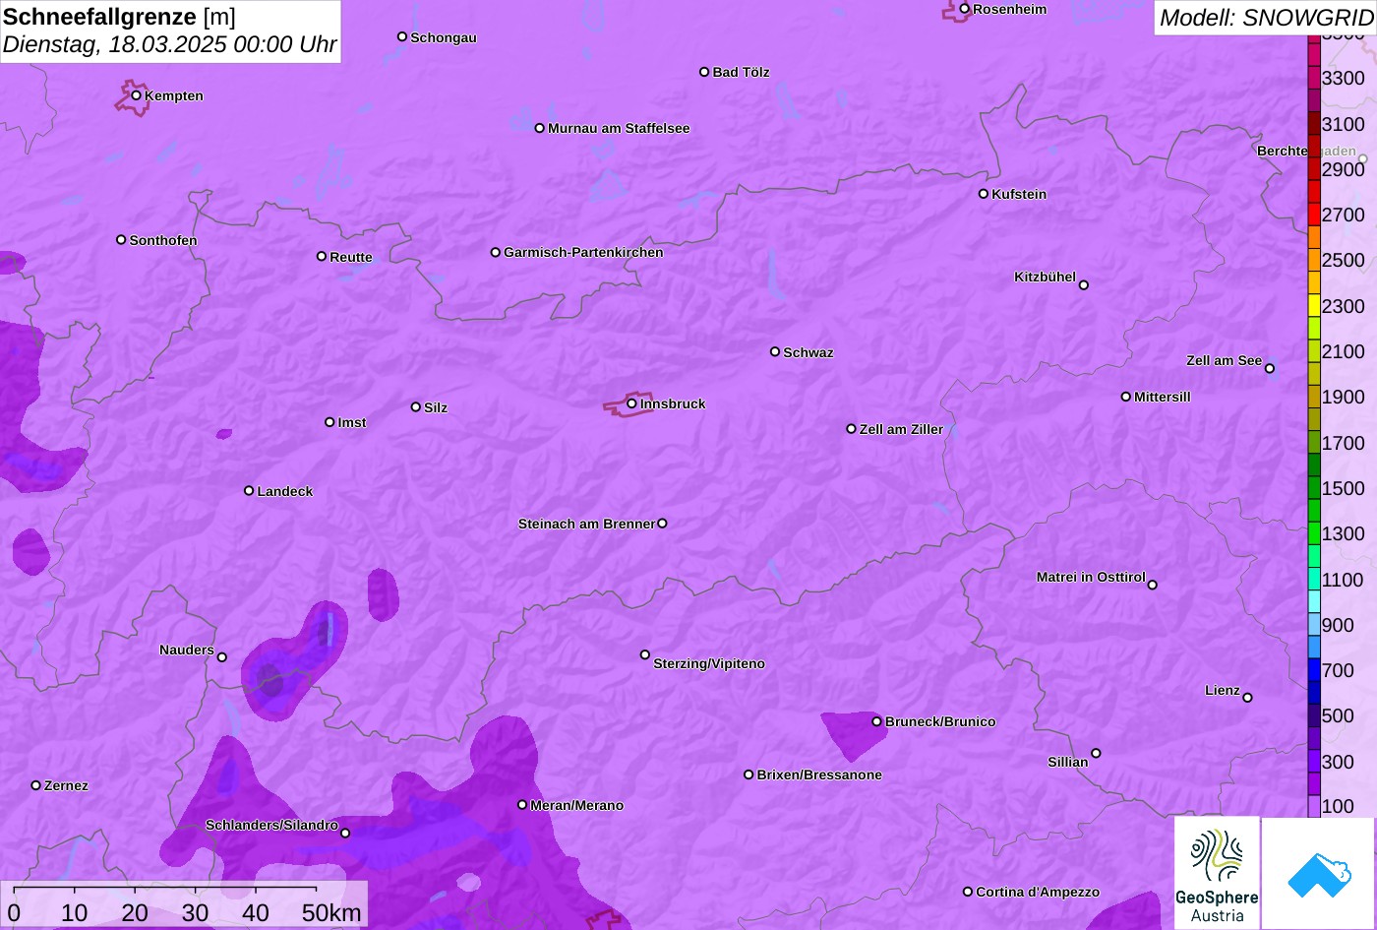The height and width of the screenshot is (930, 1377).
Task: Click the Lienz marker dot
Action: tap(1248, 698)
